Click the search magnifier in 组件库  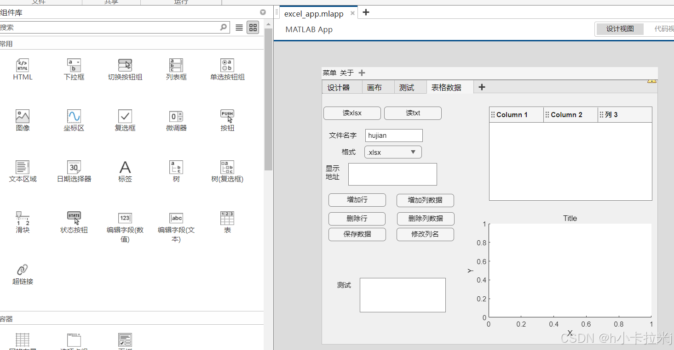(x=224, y=27)
